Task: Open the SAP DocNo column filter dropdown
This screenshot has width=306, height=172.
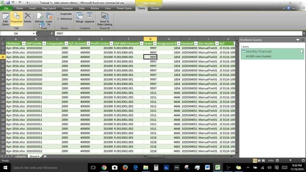Action: click(x=44, y=43)
